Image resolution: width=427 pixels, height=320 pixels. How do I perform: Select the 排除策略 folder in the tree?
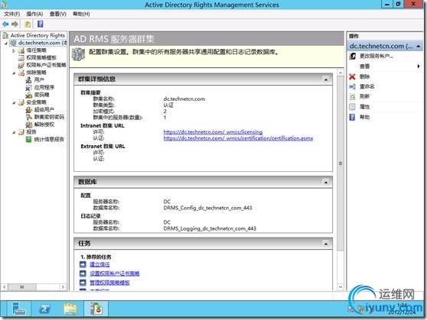point(36,73)
